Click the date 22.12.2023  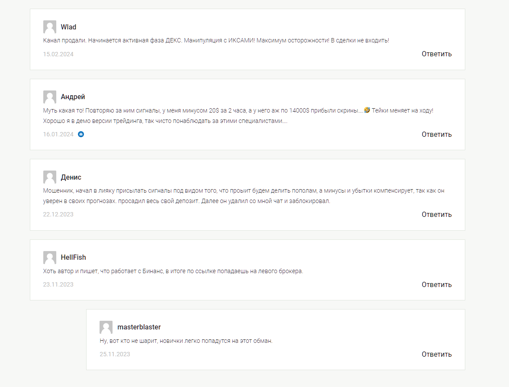(58, 215)
